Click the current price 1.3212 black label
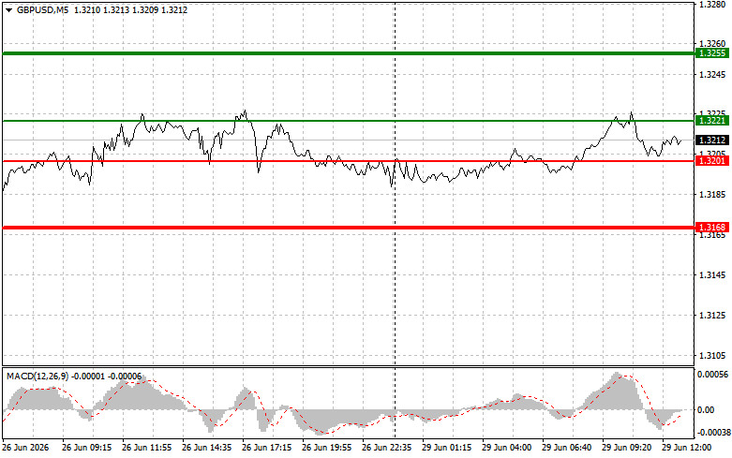The image size is (732, 458). [x=712, y=140]
